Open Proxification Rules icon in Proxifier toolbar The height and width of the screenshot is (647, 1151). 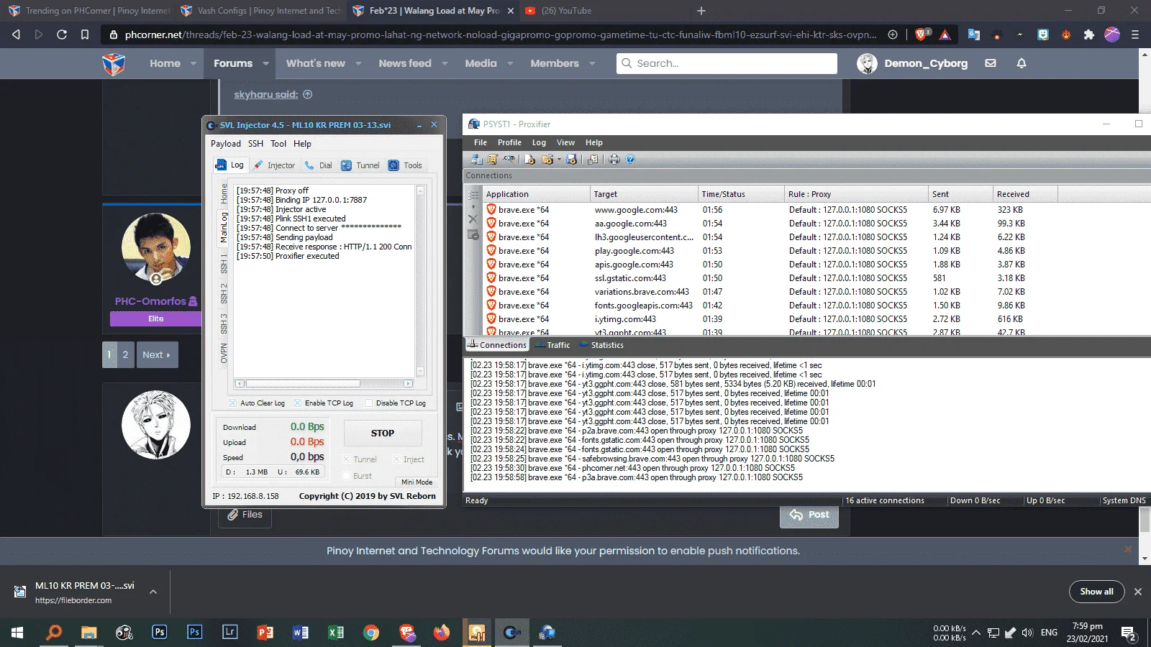[x=493, y=160]
